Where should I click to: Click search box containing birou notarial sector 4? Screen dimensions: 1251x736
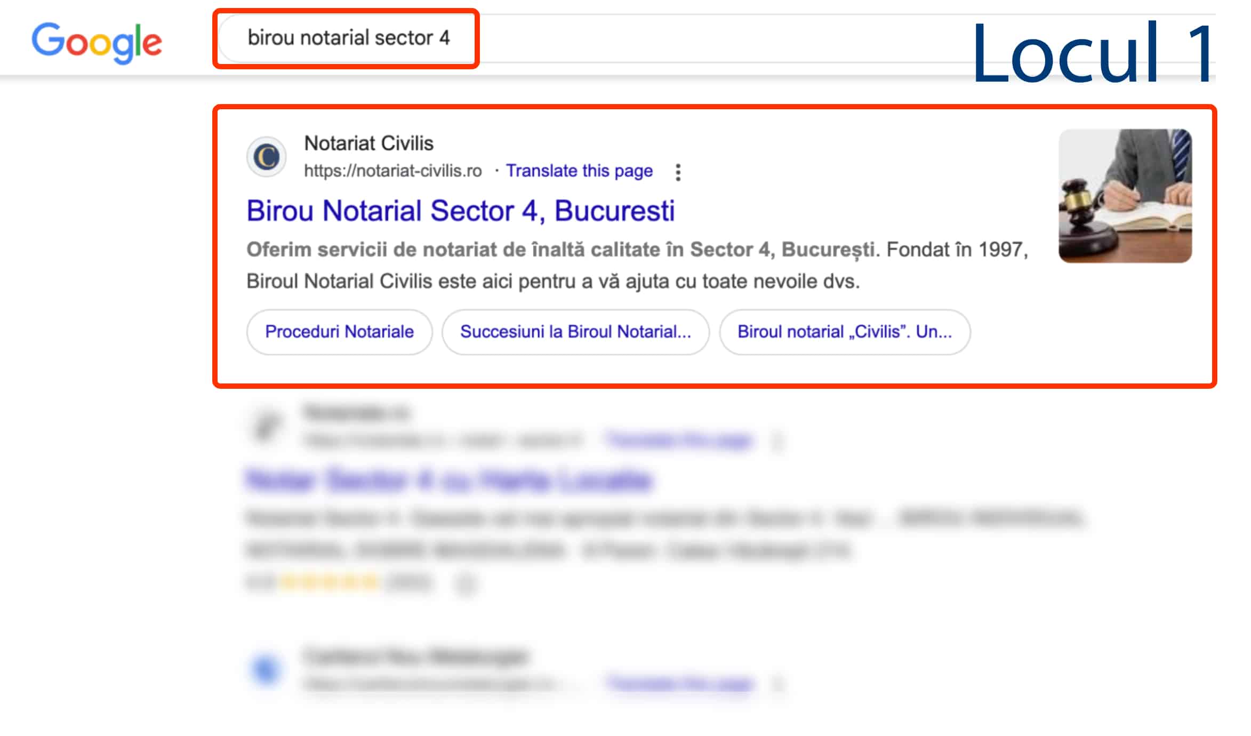(348, 38)
